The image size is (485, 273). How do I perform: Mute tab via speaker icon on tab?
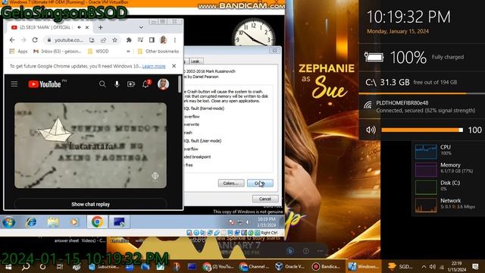(x=80, y=27)
